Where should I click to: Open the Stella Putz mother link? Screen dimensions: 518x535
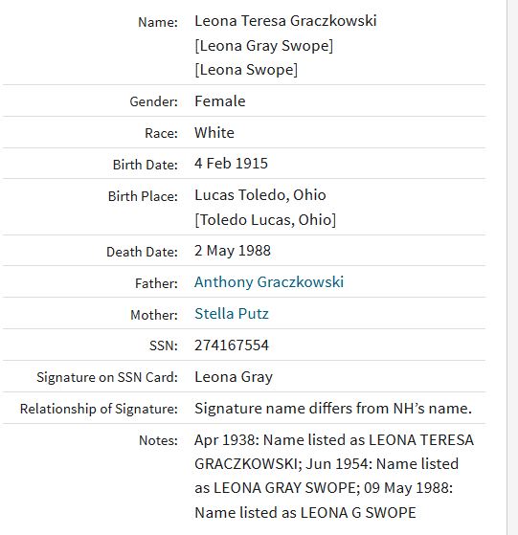232,314
